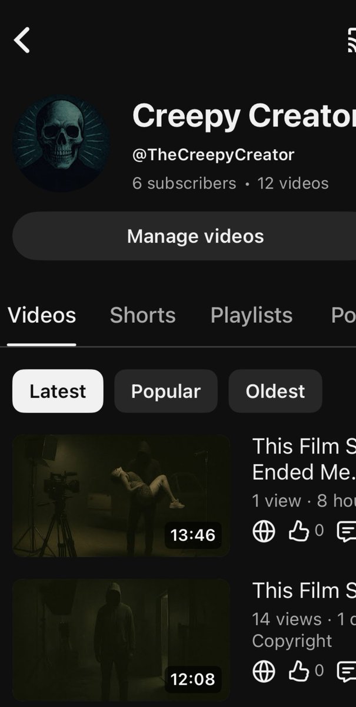Image resolution: width=356 pixels, height=707 pixels.
Task: Open the 13:46 video thumbnail
Action: [121, 495]
